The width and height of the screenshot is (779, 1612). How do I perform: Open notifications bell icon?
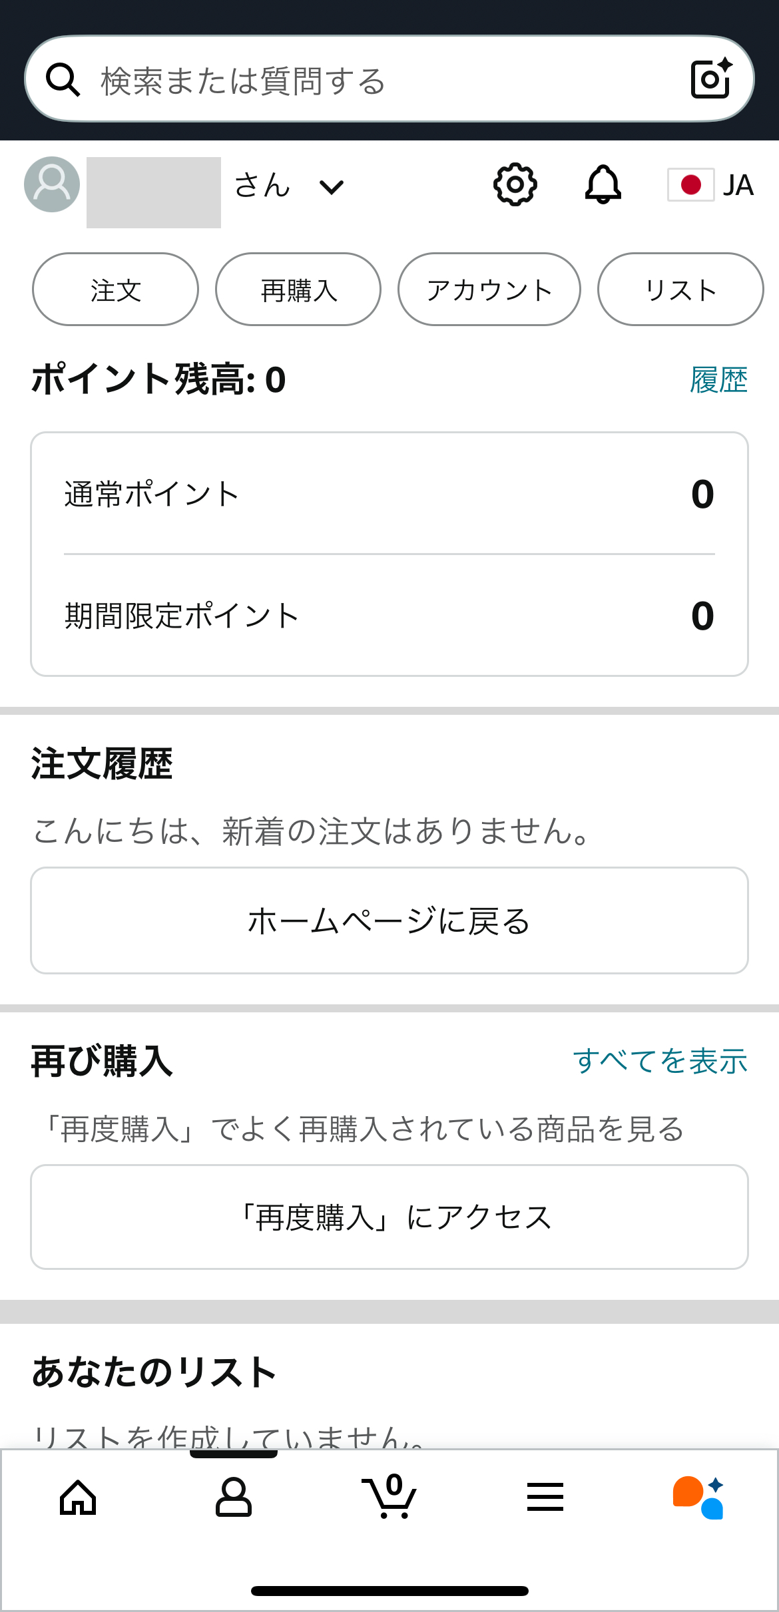click(603, 184)
